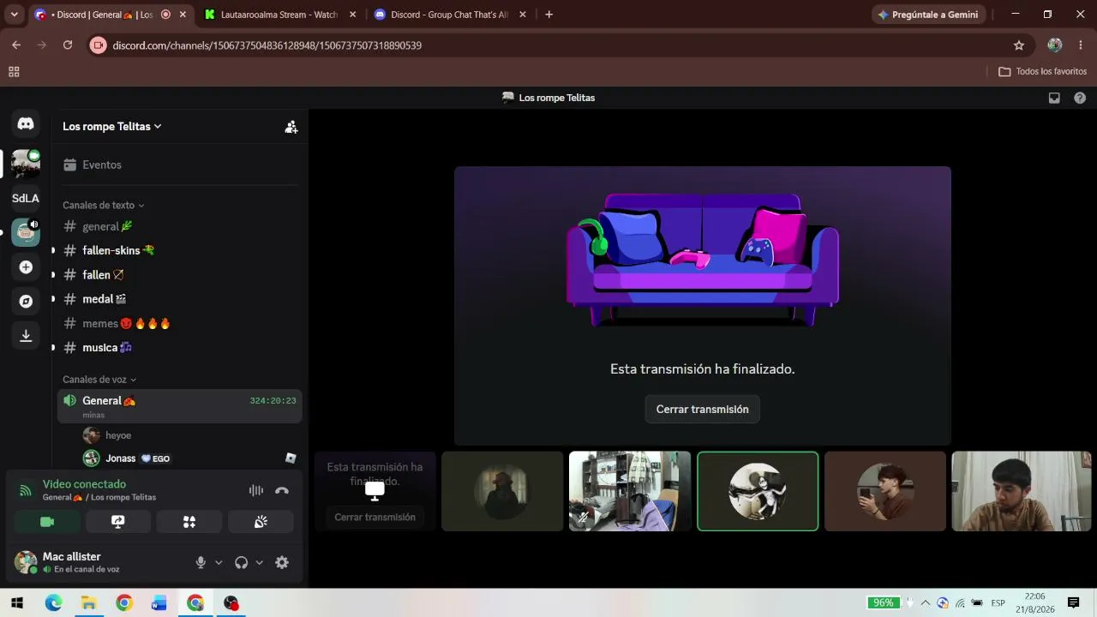Image resolution: width=1097 pixels, height=617 pixels.
Task: Open the Windows notification center
Action: (x=1073, y=602)
